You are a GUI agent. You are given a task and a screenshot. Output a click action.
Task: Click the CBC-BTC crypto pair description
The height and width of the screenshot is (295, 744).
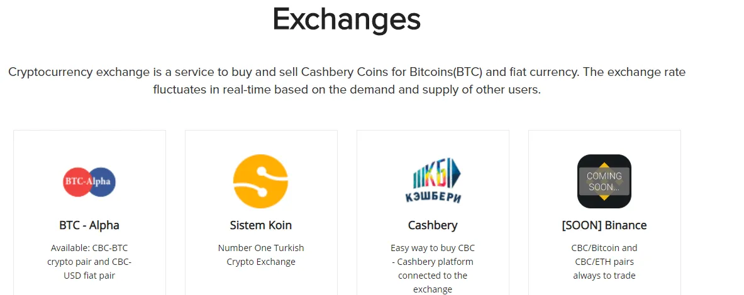pyautogui.click(x=89, y=261)
